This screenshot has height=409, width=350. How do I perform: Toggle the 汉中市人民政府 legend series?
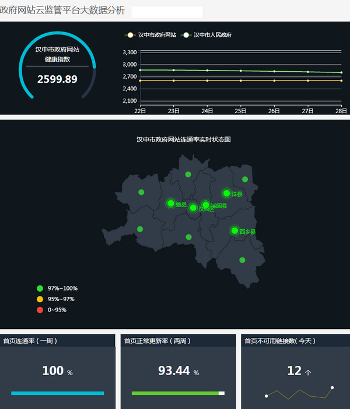click(x=207, y=35)
